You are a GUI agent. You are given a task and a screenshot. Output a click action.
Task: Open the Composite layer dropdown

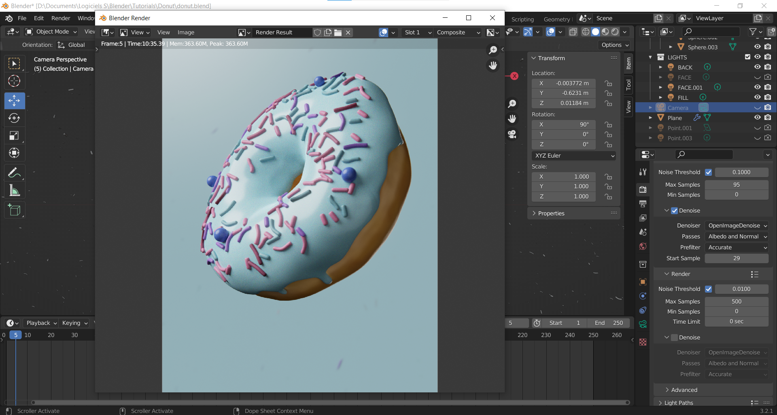click(x=458, y=32)
